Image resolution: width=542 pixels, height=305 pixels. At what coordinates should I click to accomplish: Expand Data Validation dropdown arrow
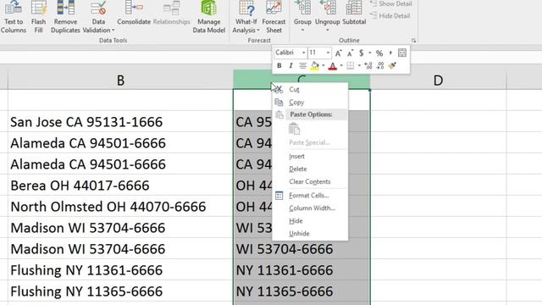coord(113,30)
